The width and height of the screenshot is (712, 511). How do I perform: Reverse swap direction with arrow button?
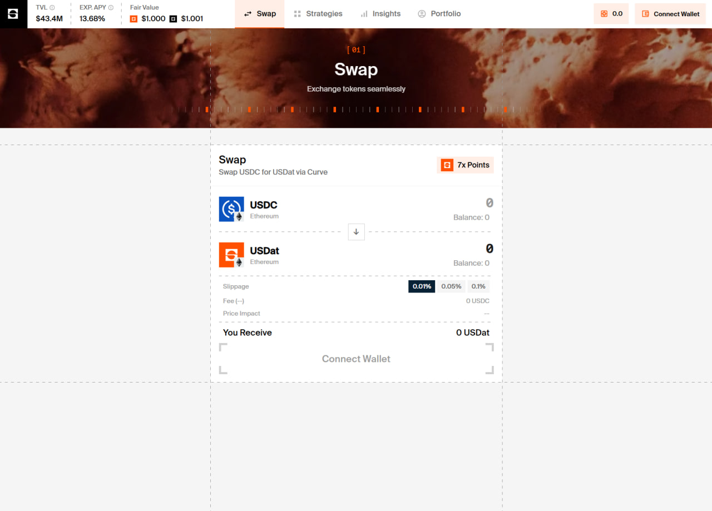[x=357, y=232]
